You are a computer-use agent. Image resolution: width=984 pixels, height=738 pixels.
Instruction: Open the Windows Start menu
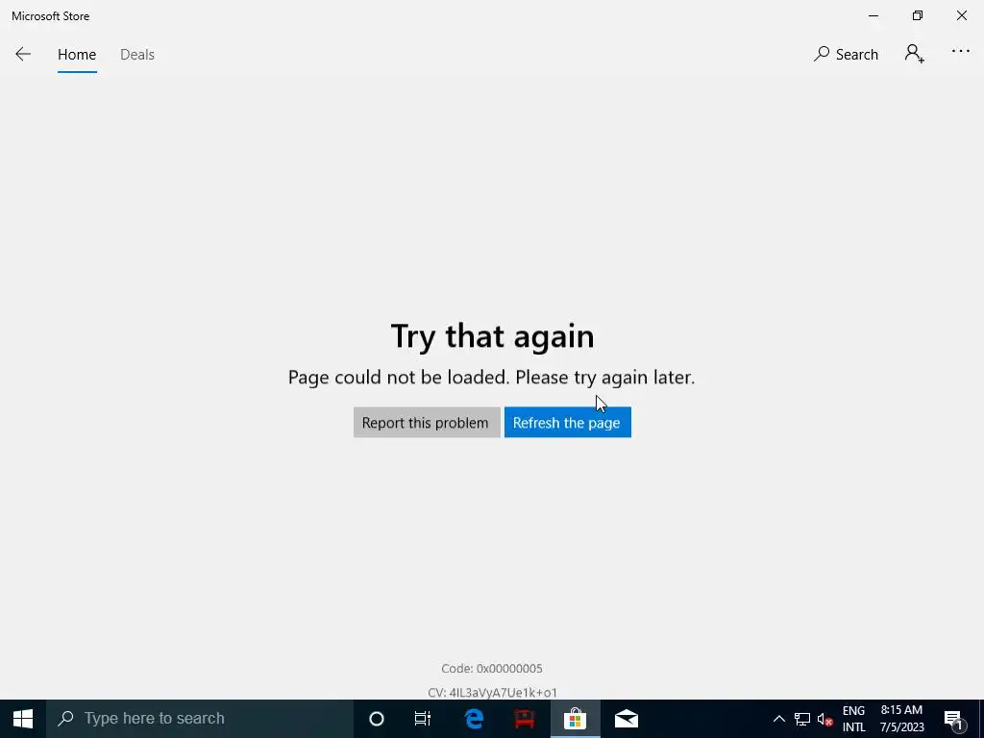coord(23,719)
